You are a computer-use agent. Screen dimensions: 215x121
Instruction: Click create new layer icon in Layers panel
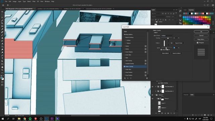click(171, 113)
